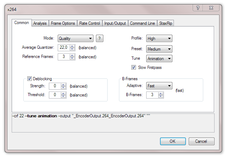Open the Adaptive dropdown set to Fast
This screenshot has height=159, width=228.
point(159,86)
